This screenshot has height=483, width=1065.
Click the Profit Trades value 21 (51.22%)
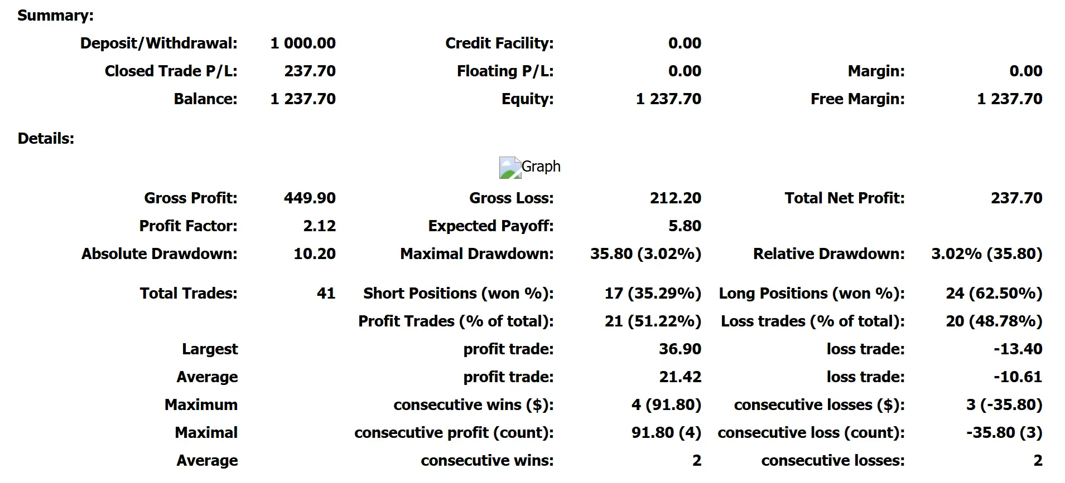653,321
